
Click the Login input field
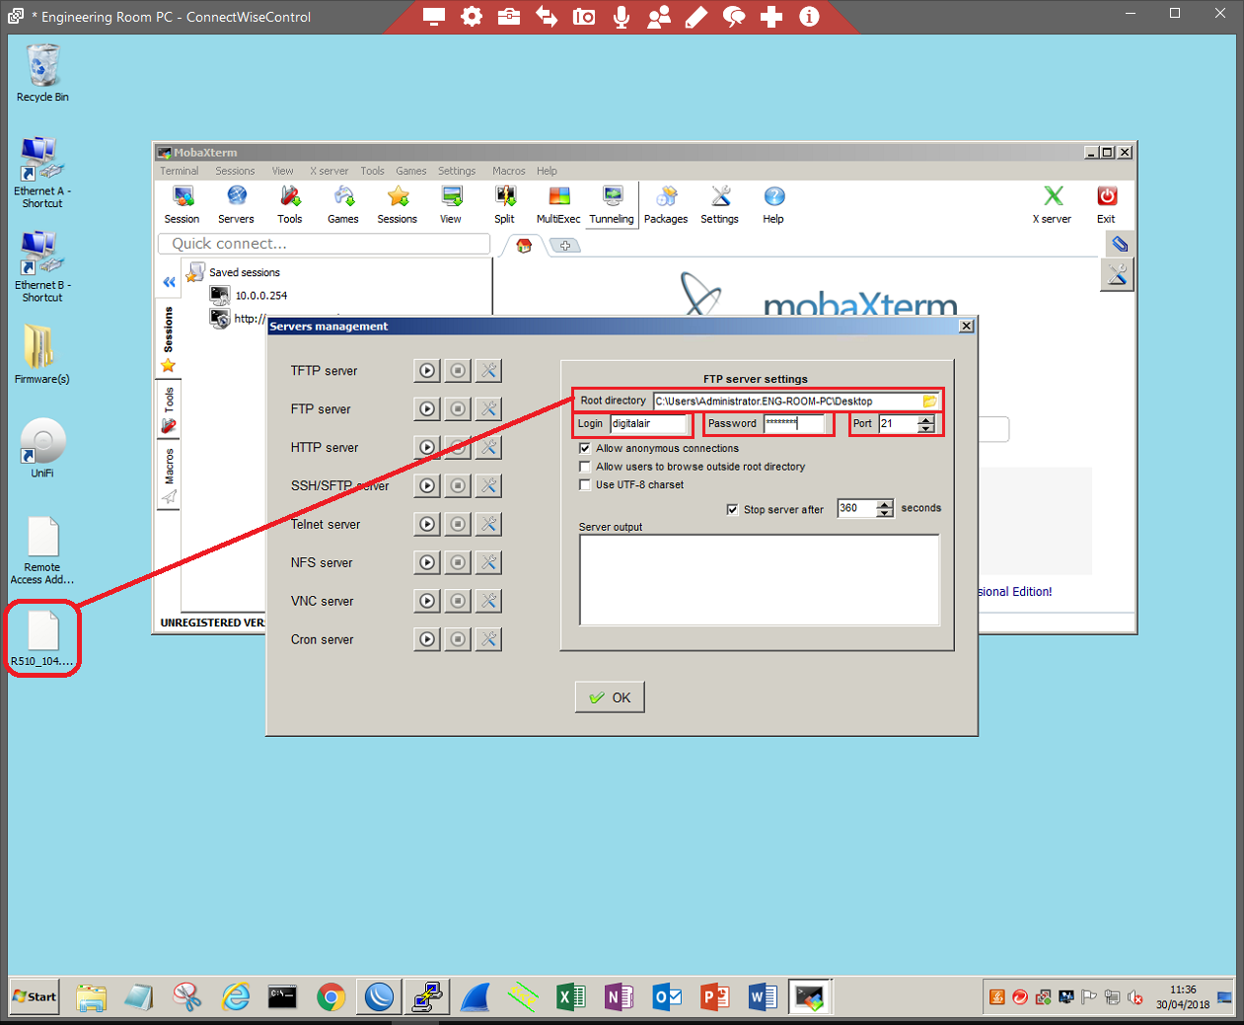pyautogui.click(x=648, y=423)
